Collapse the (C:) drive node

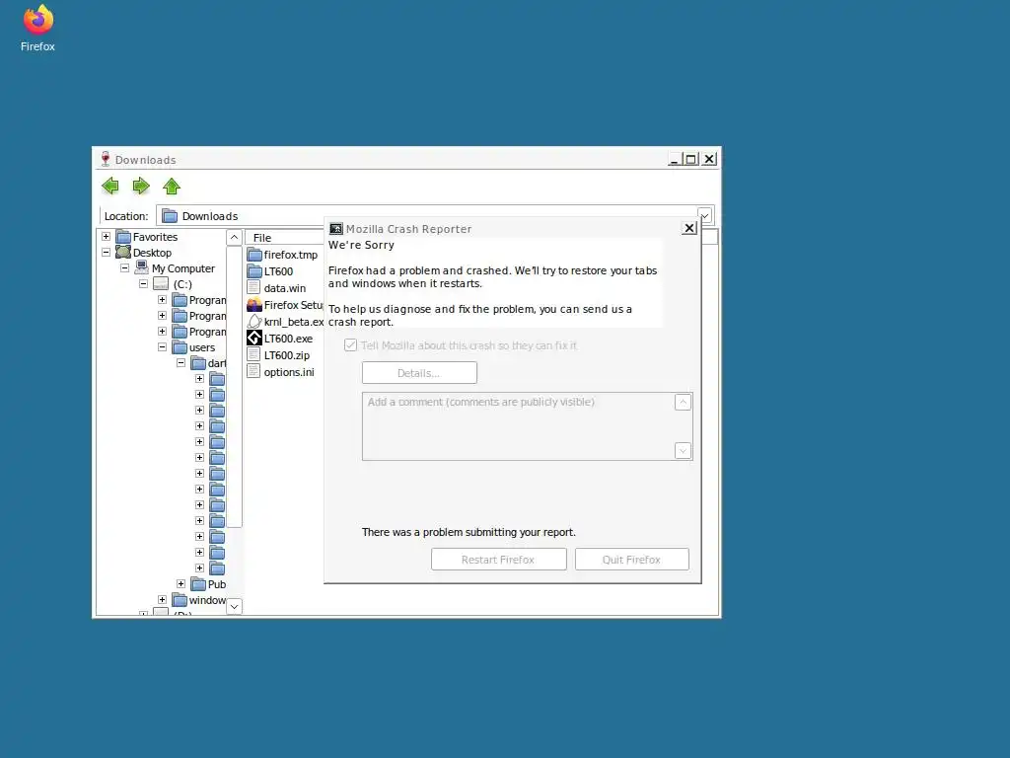tap(144, 284)
